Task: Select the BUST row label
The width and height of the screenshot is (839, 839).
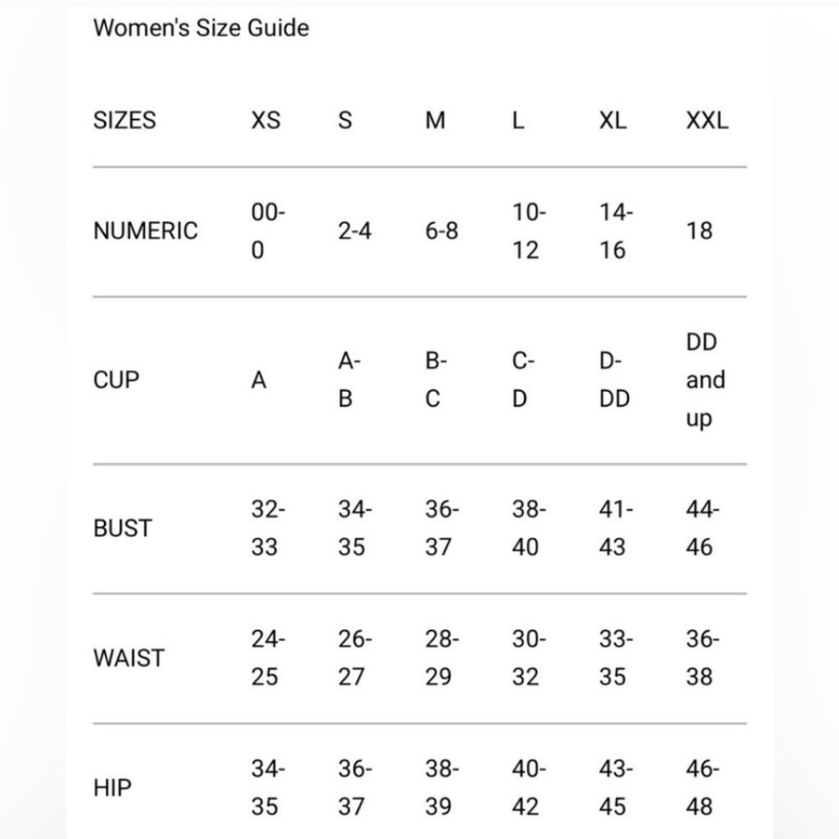Action: click(122, 529)
